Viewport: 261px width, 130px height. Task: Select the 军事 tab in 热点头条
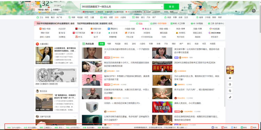click(151, 44)
